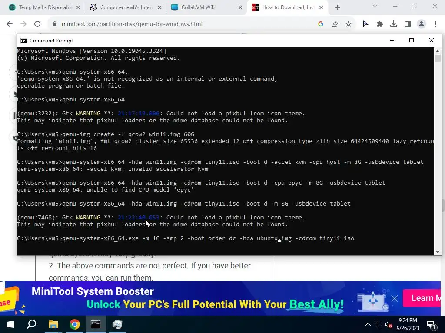Select the How to Download tab
Viewport: 445px width, 333px height.
pyautogui.click(x=287, y=7)
